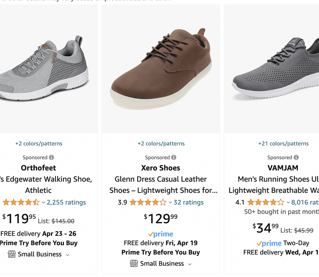Open the 32 ratings link
319x277 pixels.
pyautogui.click(x=189, y=202)
